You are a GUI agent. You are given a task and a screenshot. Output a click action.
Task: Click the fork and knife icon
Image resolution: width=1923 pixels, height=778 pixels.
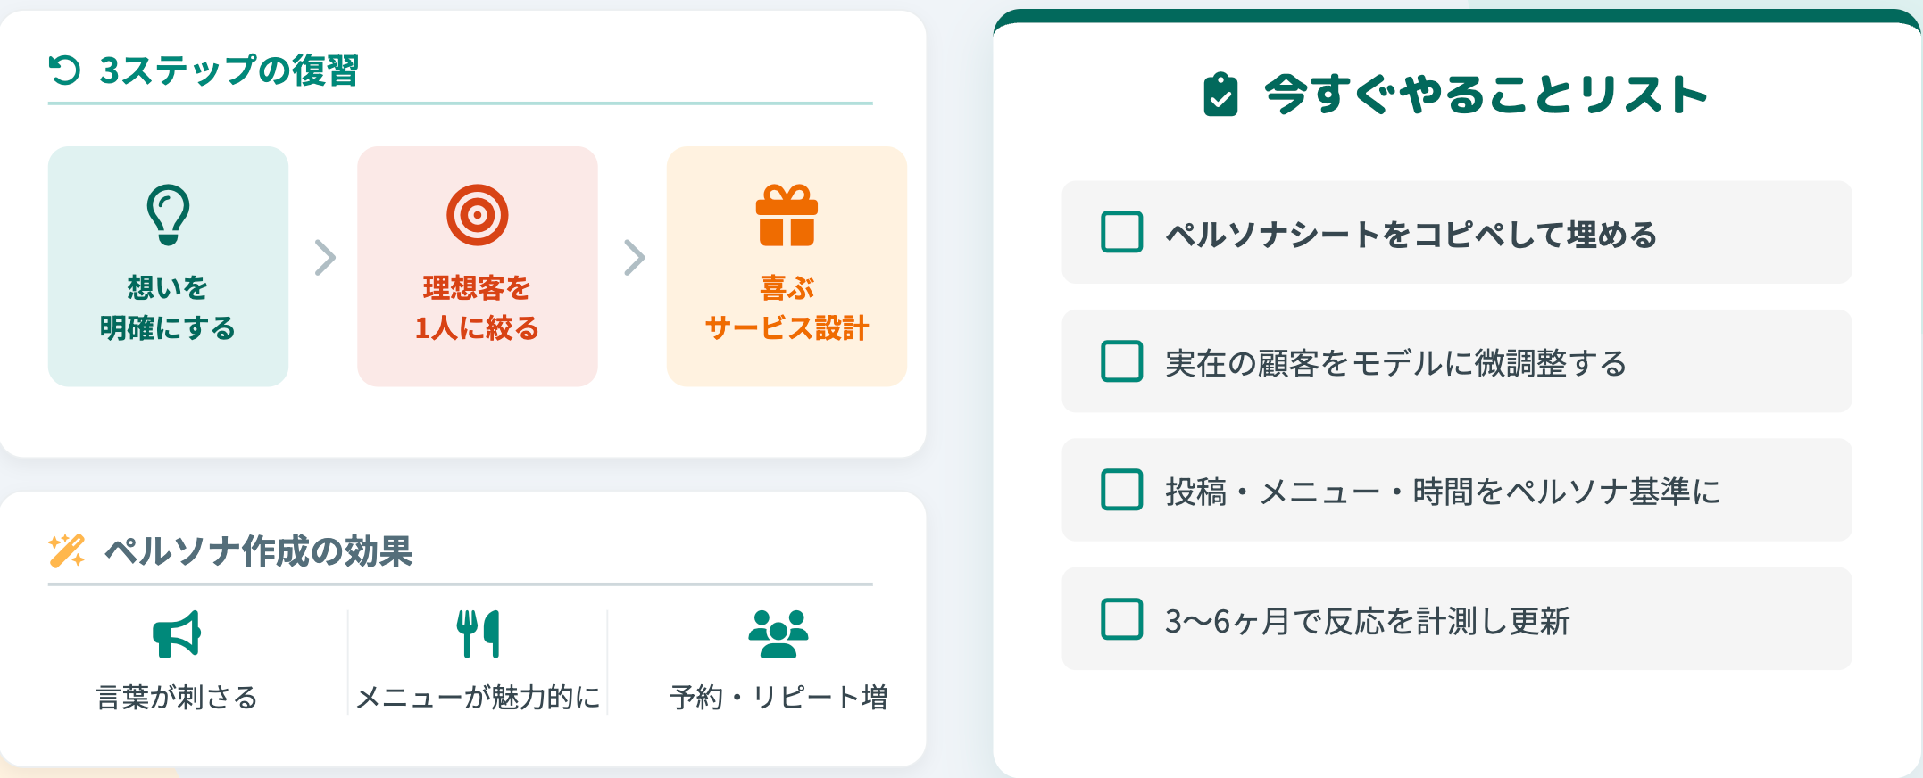(478, 634)
